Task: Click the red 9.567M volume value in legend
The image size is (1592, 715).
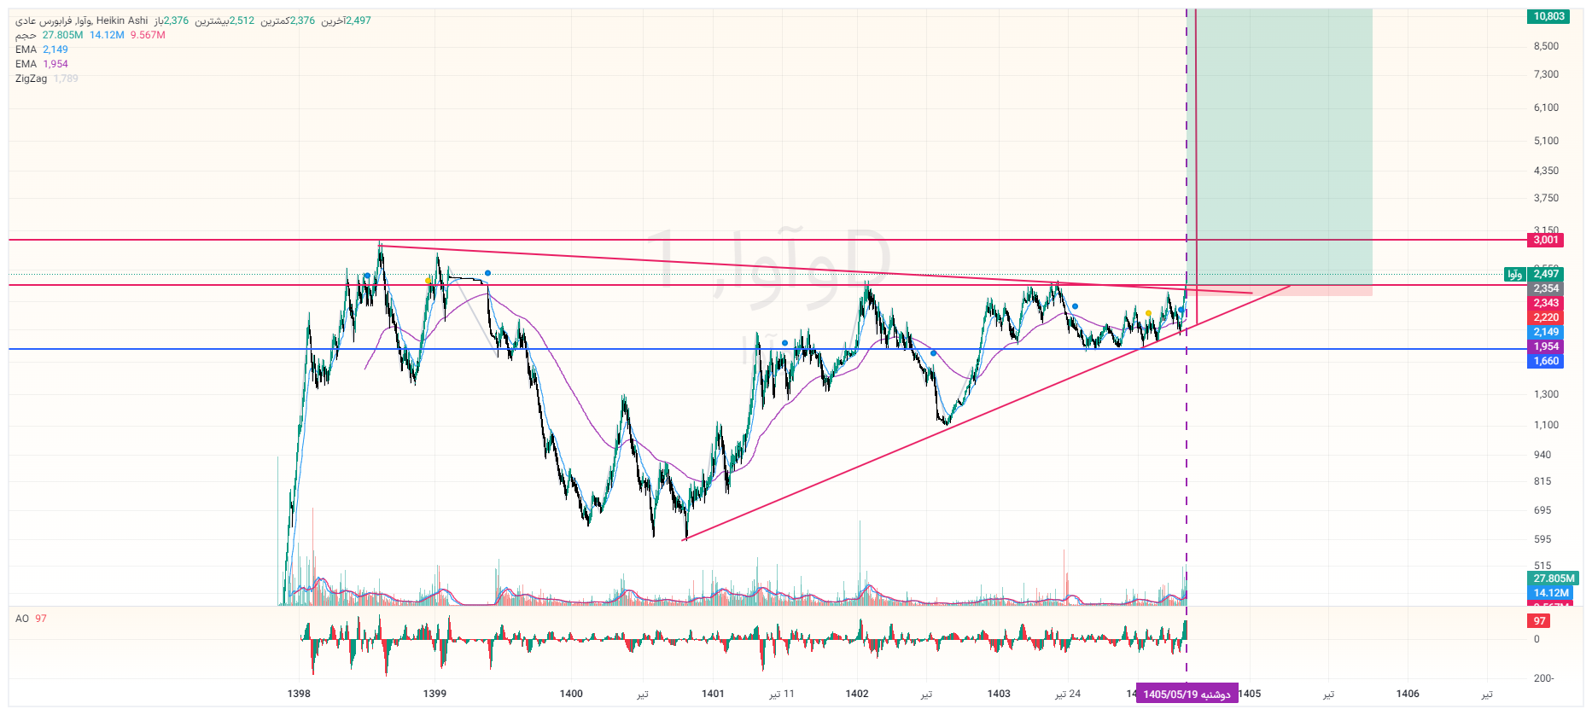Action: pos(148,35)
